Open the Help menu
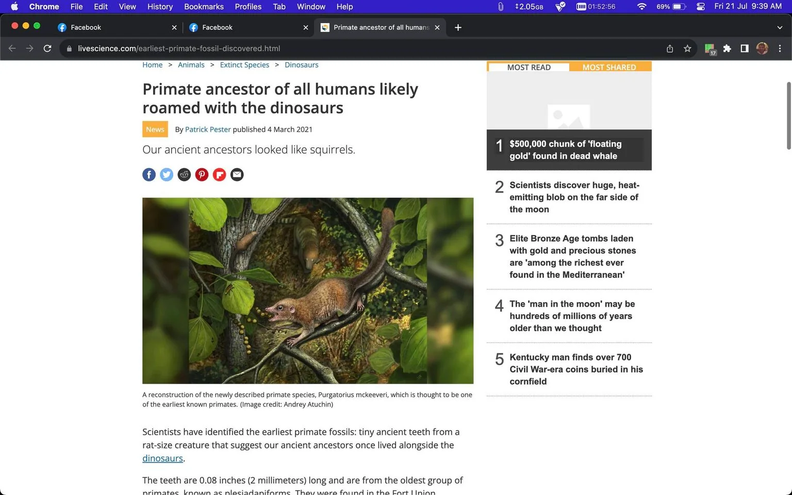Image resolution: width=792 pixels, height=495 pixels. point(344,7)
